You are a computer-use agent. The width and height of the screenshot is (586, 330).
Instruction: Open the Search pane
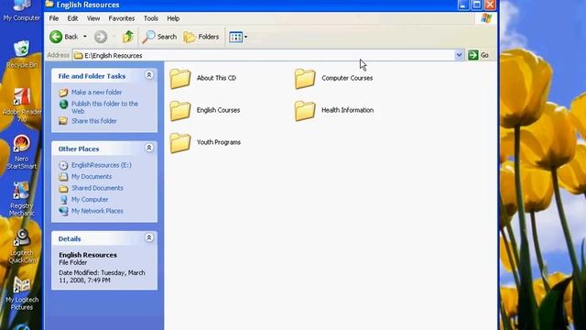coord(159,37)
